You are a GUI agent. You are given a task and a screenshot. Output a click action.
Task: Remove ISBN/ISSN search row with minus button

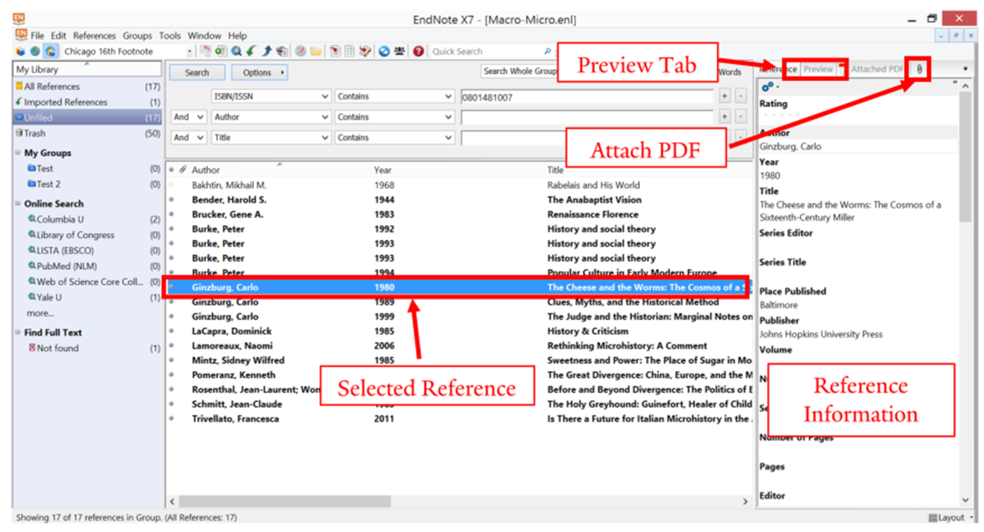[x=740, y=96]
